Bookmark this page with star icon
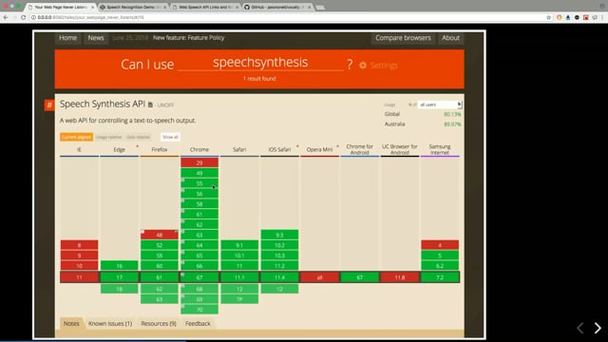 coord(548,17)
